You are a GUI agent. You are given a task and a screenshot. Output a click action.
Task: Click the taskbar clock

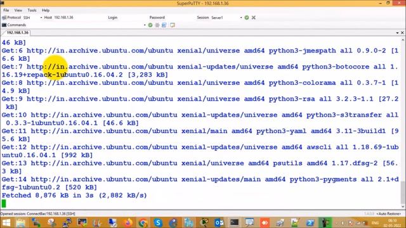click(x=392, y=223)
